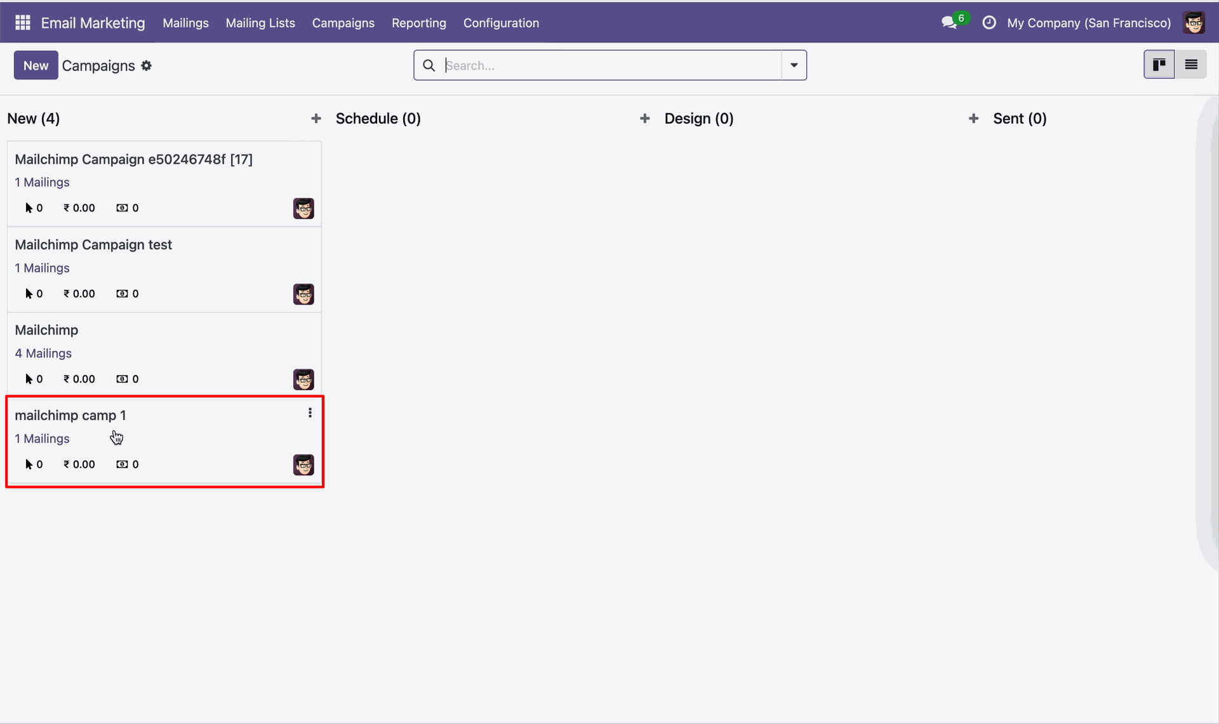Open the Mailing Lists menu

click(x=260, y=23)
